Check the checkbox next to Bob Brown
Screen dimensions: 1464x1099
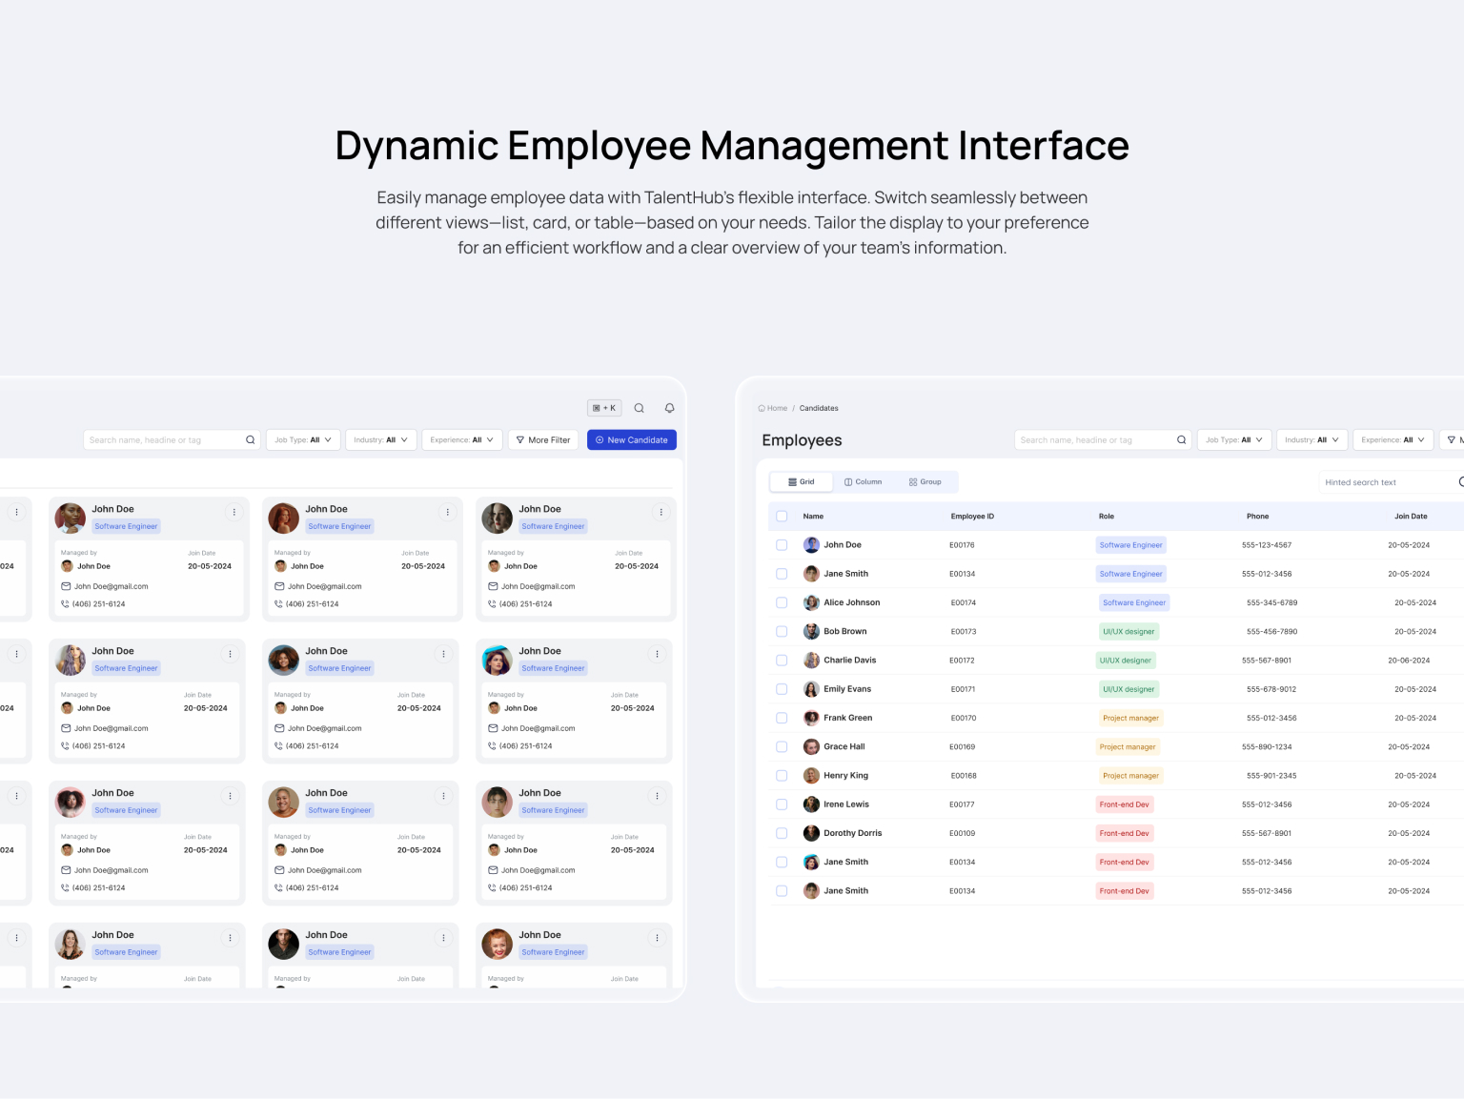pyautogui.click(x=782, y=631)
